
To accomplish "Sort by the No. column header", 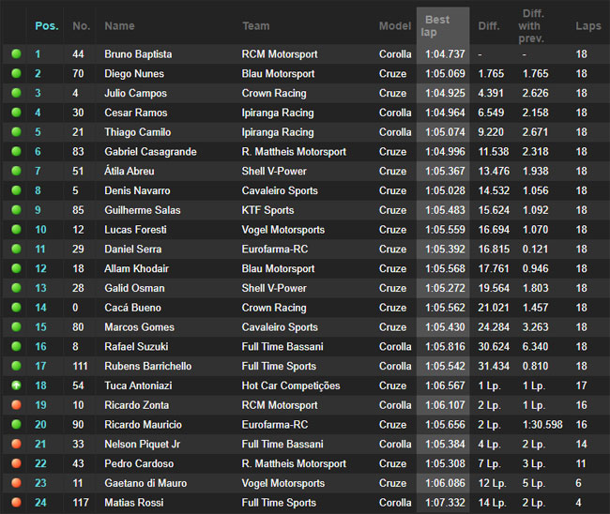I will (x=82, y=26).
